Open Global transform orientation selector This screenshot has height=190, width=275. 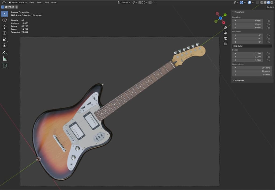click(124, 2)
